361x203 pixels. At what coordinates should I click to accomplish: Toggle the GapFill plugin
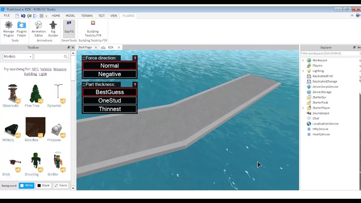click(69, 29)
